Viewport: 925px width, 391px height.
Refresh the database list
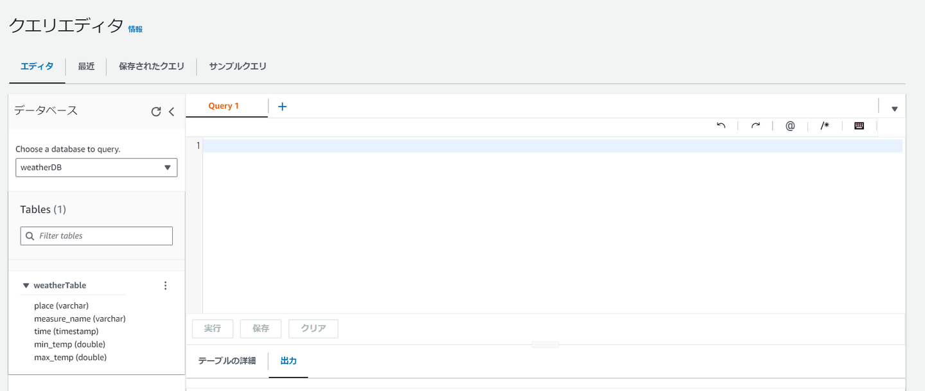(155, 112)
